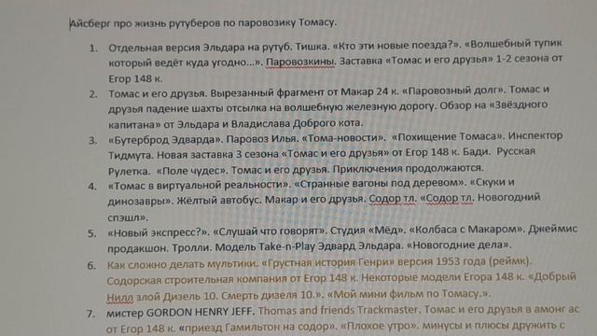Click phrase "«Похищение Томаса»"

tap(448, 136)
